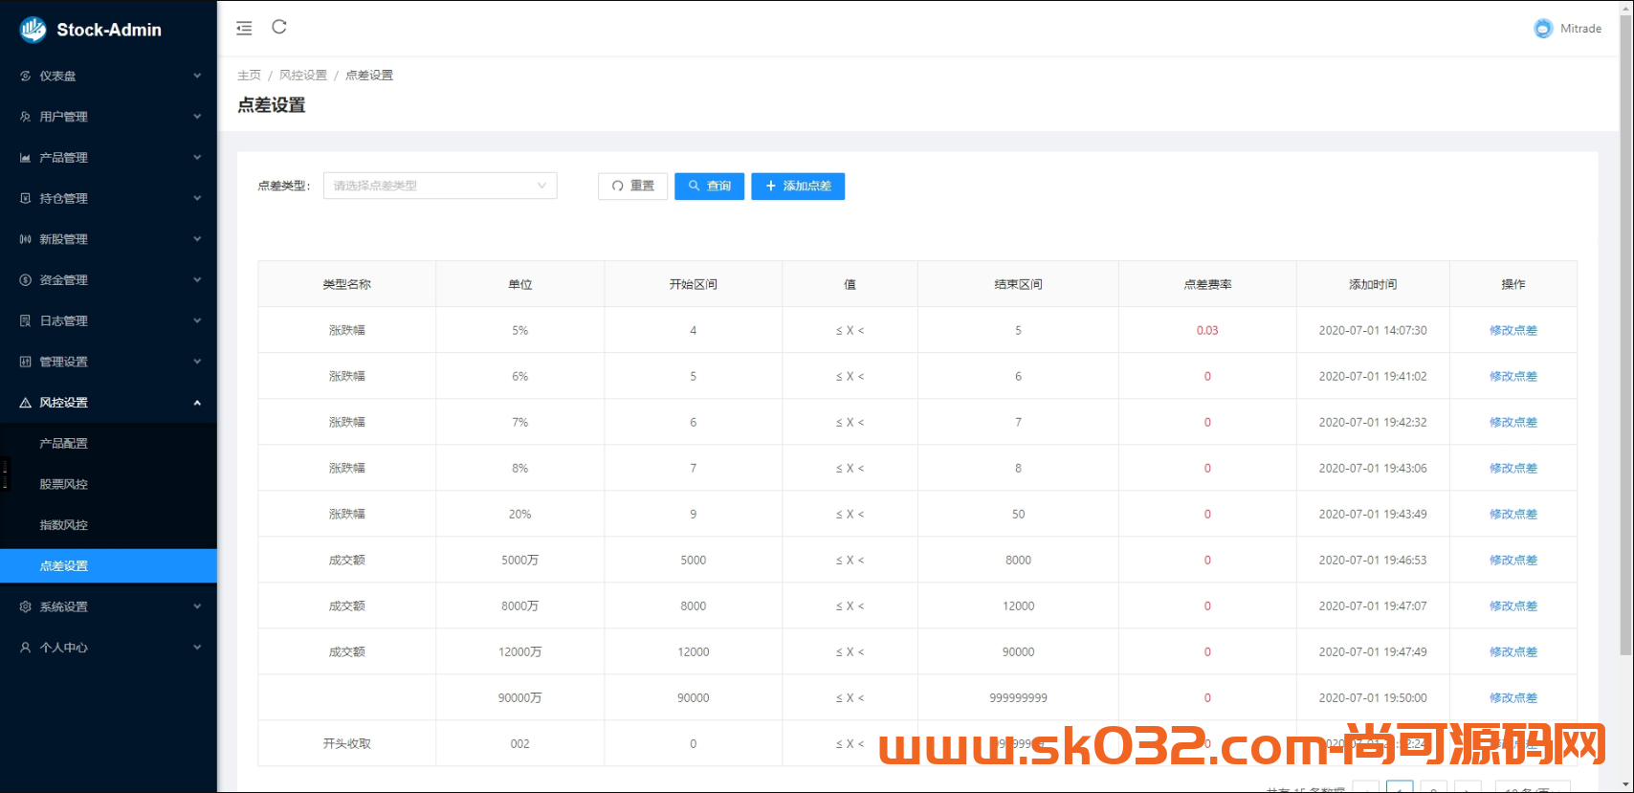Viewport: 1634px width, 793px height.
Task: Click the 新股管理 icon in sidebar
Action: pyautogui.click(x=25, y=239)
